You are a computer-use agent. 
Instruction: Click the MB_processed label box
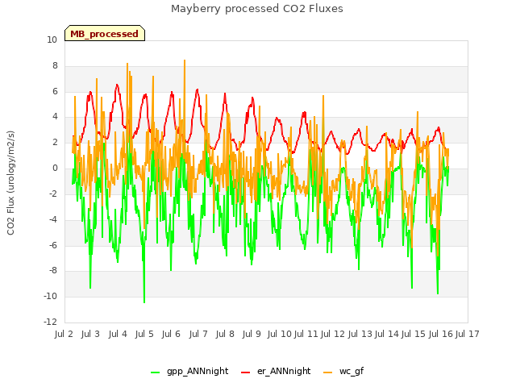tap(105, 33)
